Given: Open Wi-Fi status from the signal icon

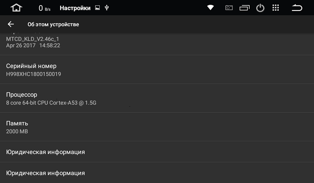Looking at the screenshot, I should tap(210, 7).
